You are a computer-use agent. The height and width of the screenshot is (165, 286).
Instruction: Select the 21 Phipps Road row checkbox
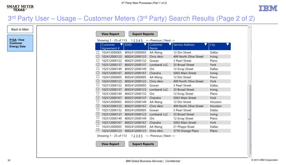pyautogui.click(x=98, y=126)
